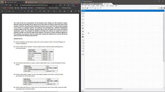The image size is (165, 92).
Task: Select the new layer tool
Action: click(x=83, y=23)
